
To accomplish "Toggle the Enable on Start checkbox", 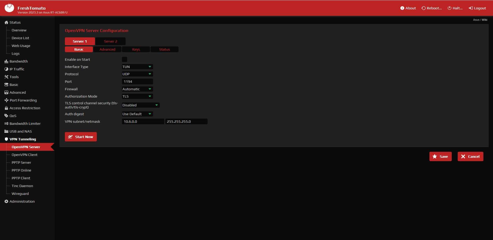I will click(125, 59).
